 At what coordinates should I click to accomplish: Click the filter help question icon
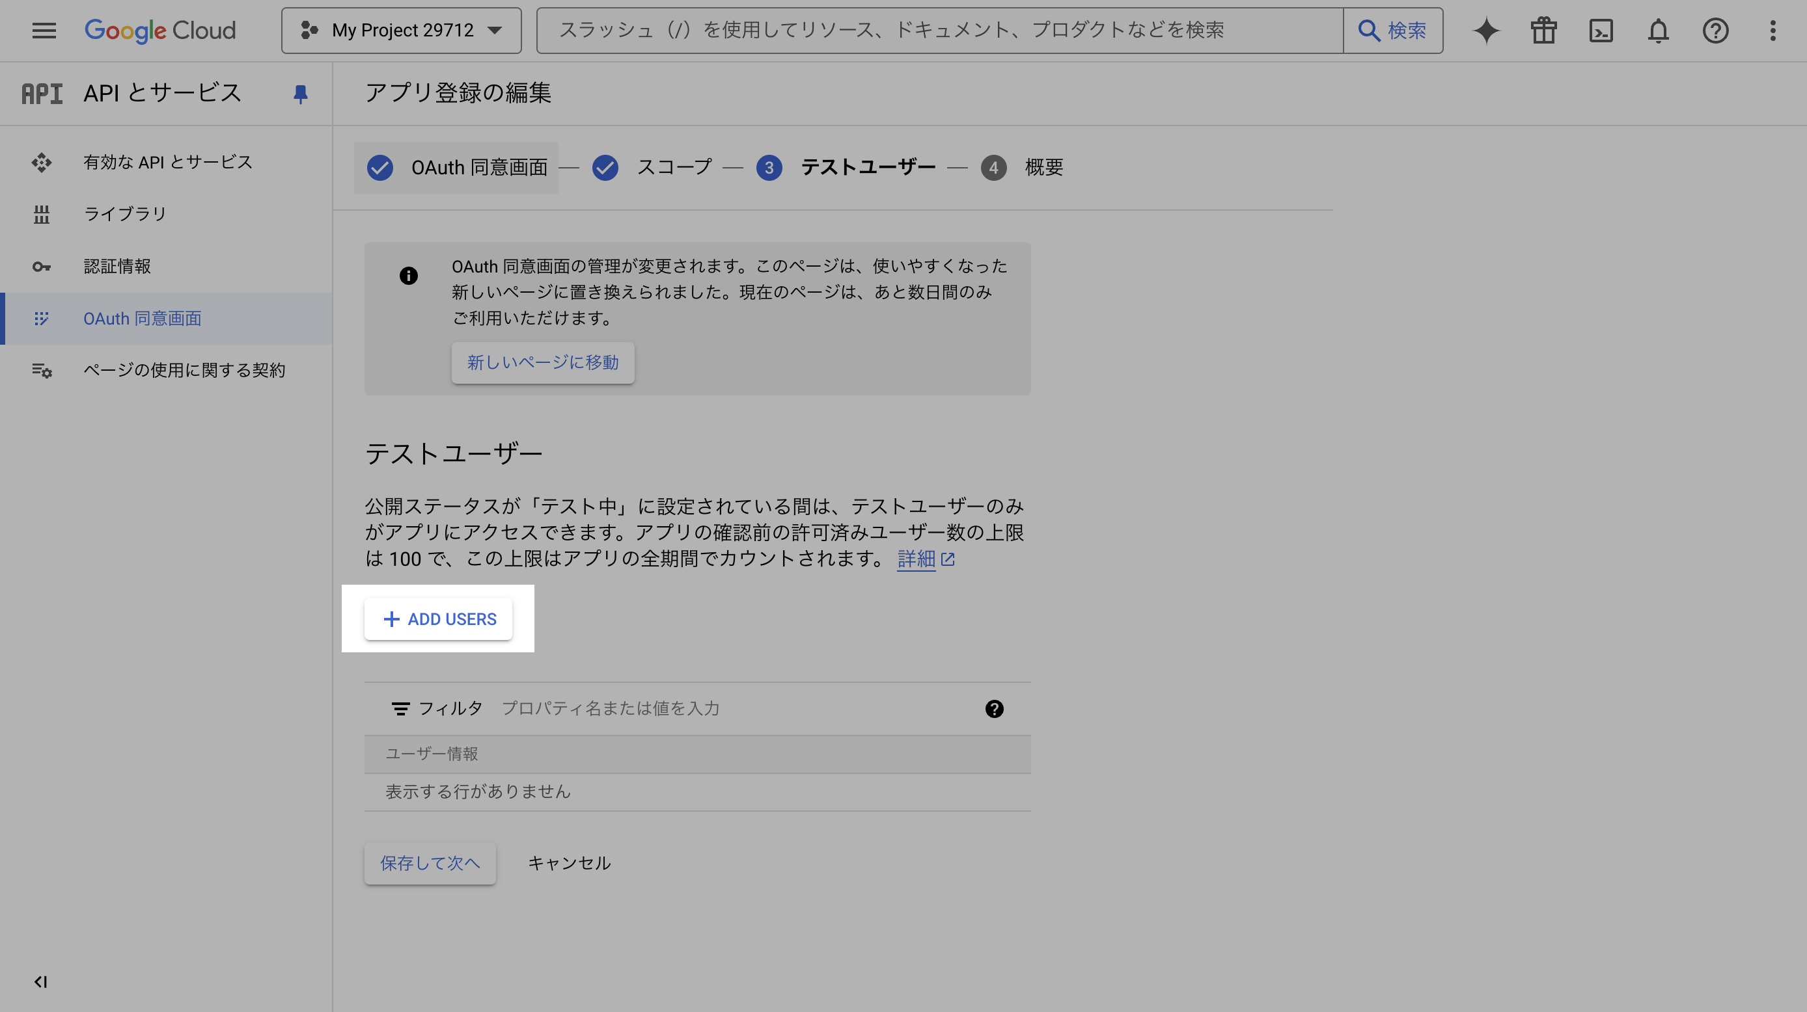coord(994,708)
